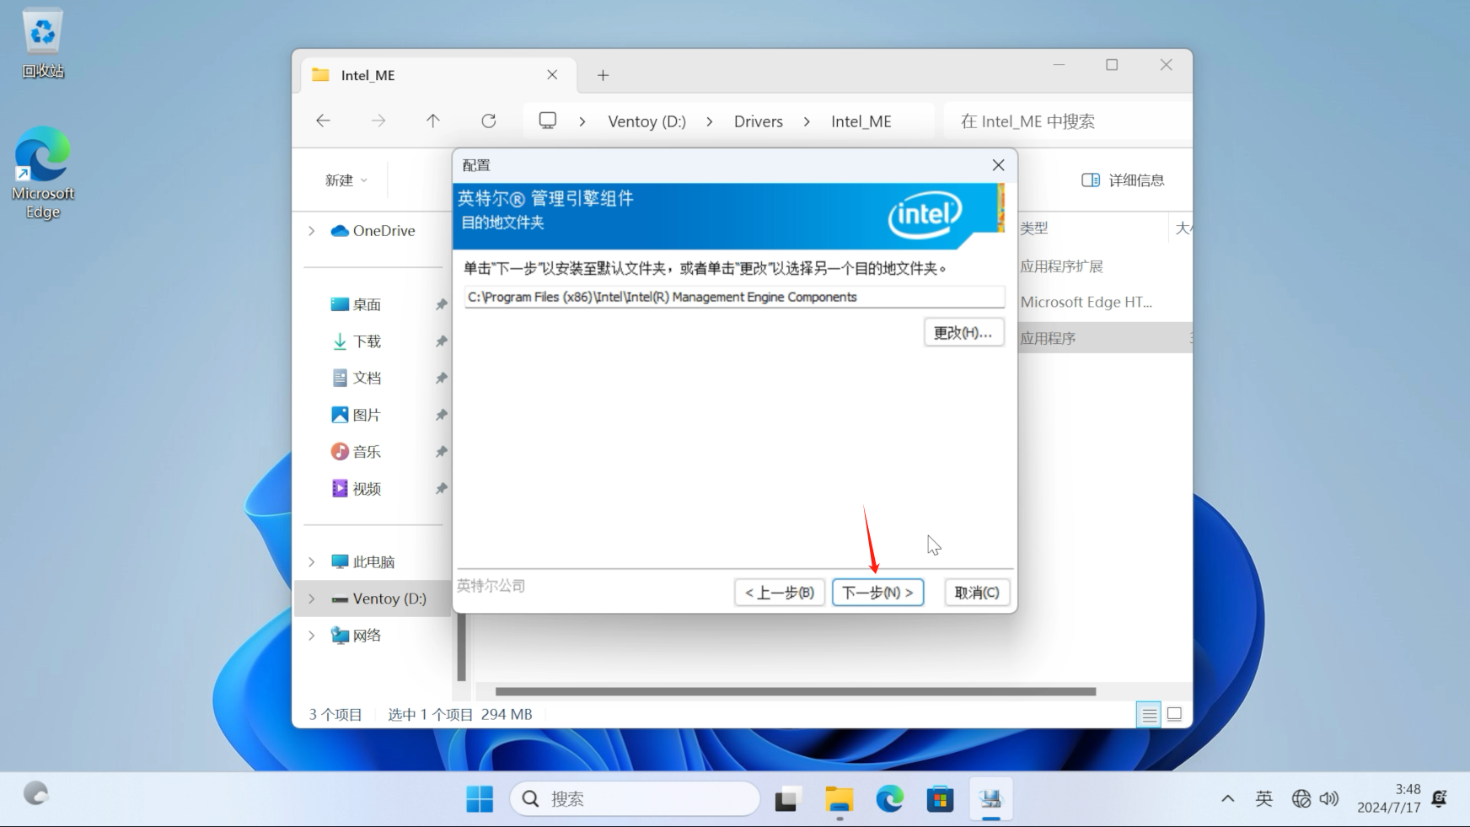The width and height of the screenshot is (1470, 827).
Task: Open 下载 folder in sidebar
Action: (357, 341)
